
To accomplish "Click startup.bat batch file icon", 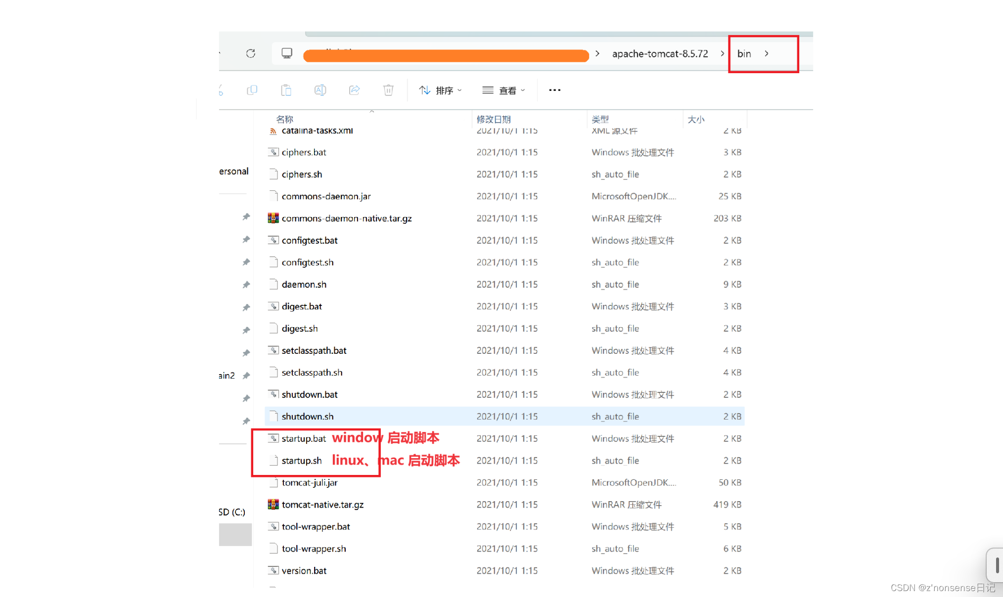I will click(273, 438).
